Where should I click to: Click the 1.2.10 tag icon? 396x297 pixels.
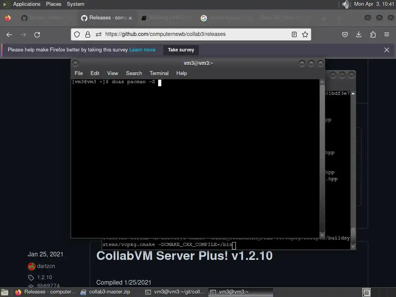coord(31,278)
